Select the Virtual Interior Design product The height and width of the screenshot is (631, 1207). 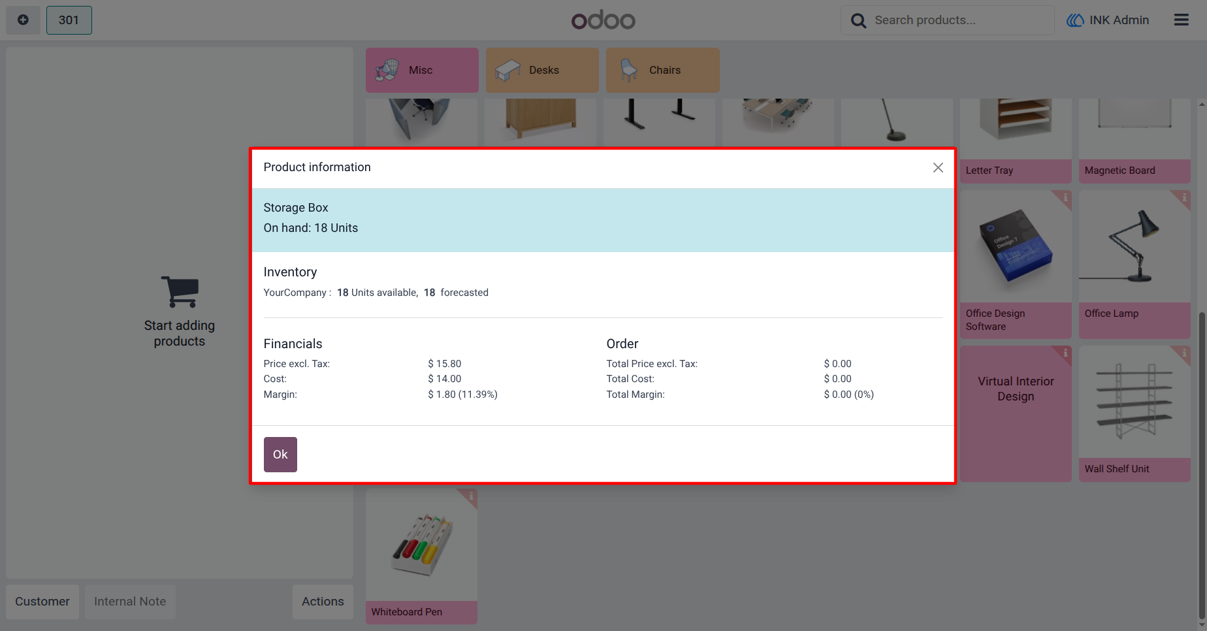click(x=1016, y=414)
